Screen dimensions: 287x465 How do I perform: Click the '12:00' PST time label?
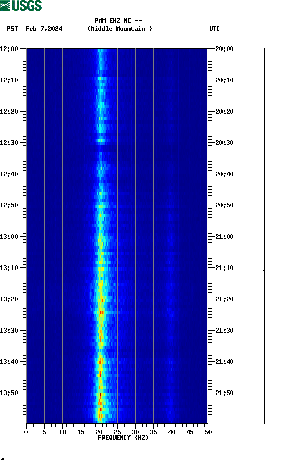9,49
